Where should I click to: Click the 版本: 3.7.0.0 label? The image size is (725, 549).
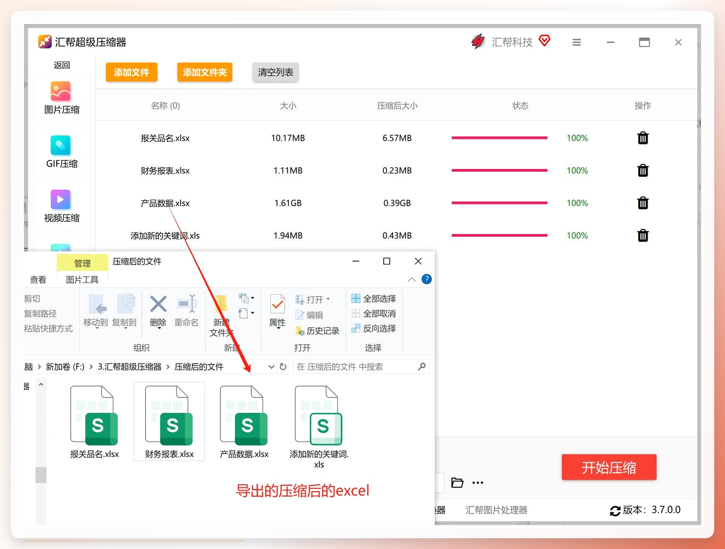click(652, 510)
